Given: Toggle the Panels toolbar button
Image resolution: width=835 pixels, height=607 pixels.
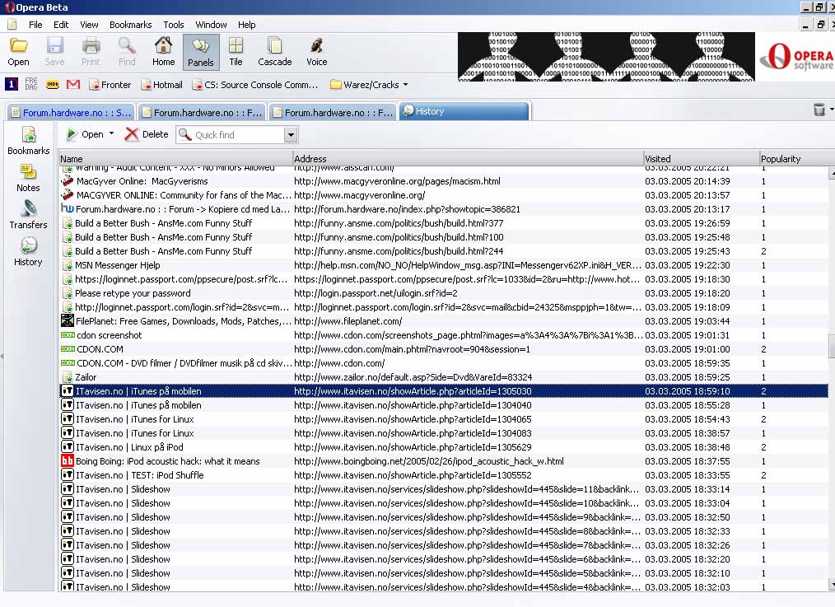Looking at the screenshot, I should click(201, 52).
